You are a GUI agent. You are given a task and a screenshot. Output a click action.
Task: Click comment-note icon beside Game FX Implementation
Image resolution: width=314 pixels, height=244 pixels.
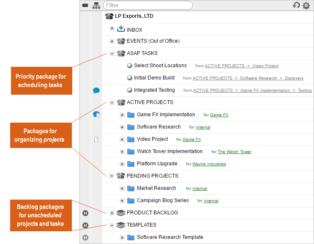click(x=96, y=115)
